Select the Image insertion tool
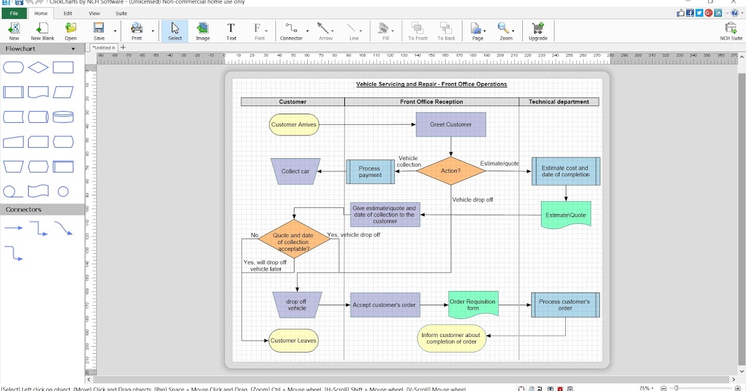The image size is (746, 391). coord(203,29)
